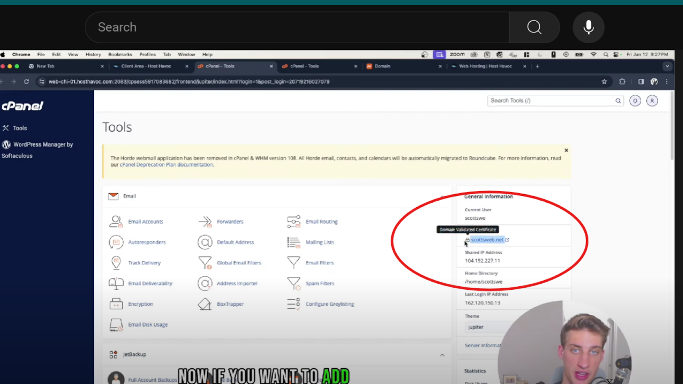The width and height of the screenshot is (683, 384).
Task: Bookmark this page with the star icon
Action: (x=604, y=81)
